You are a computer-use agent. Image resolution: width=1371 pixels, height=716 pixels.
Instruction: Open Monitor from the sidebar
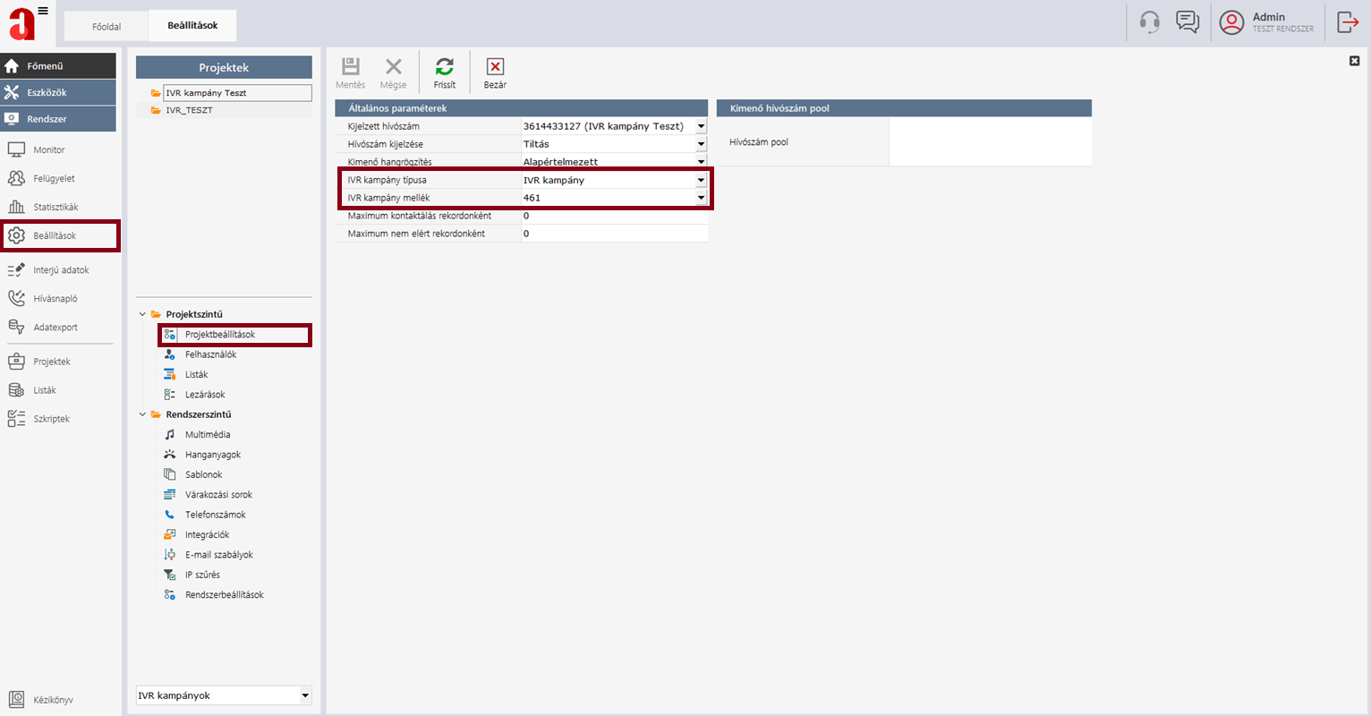click(49, 149)
